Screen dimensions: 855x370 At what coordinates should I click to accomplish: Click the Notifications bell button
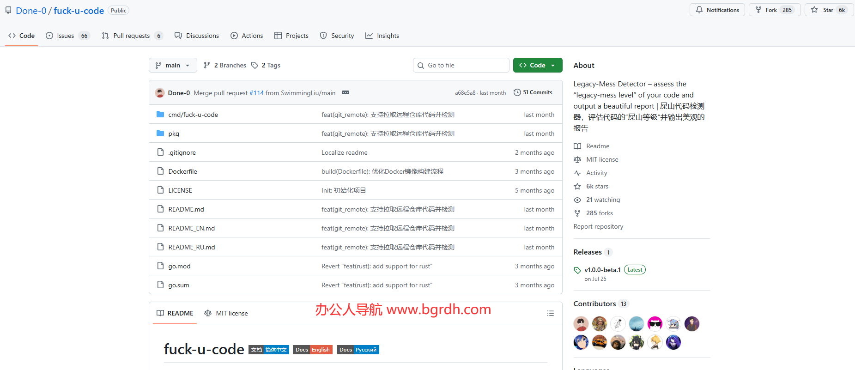pyautogui.click(x=717, y=10)
